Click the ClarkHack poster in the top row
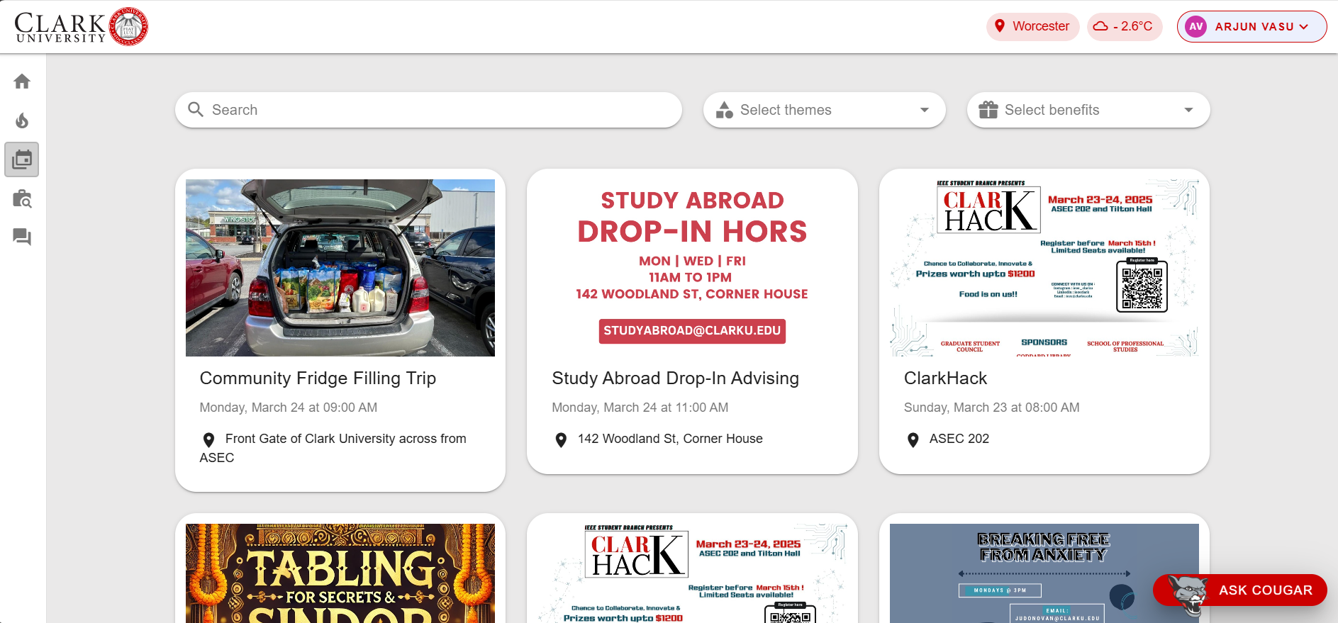This screenshot has width=1338, height=623. click(1044, 268)
